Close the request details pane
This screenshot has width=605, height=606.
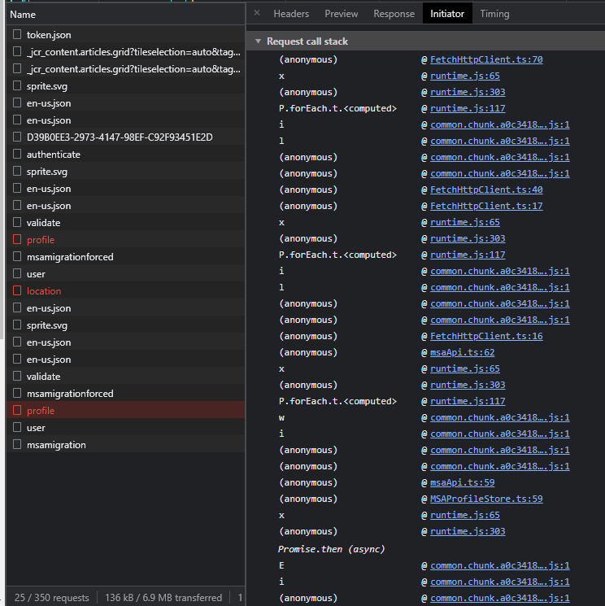pyautogui.click(x=257, y=13)
